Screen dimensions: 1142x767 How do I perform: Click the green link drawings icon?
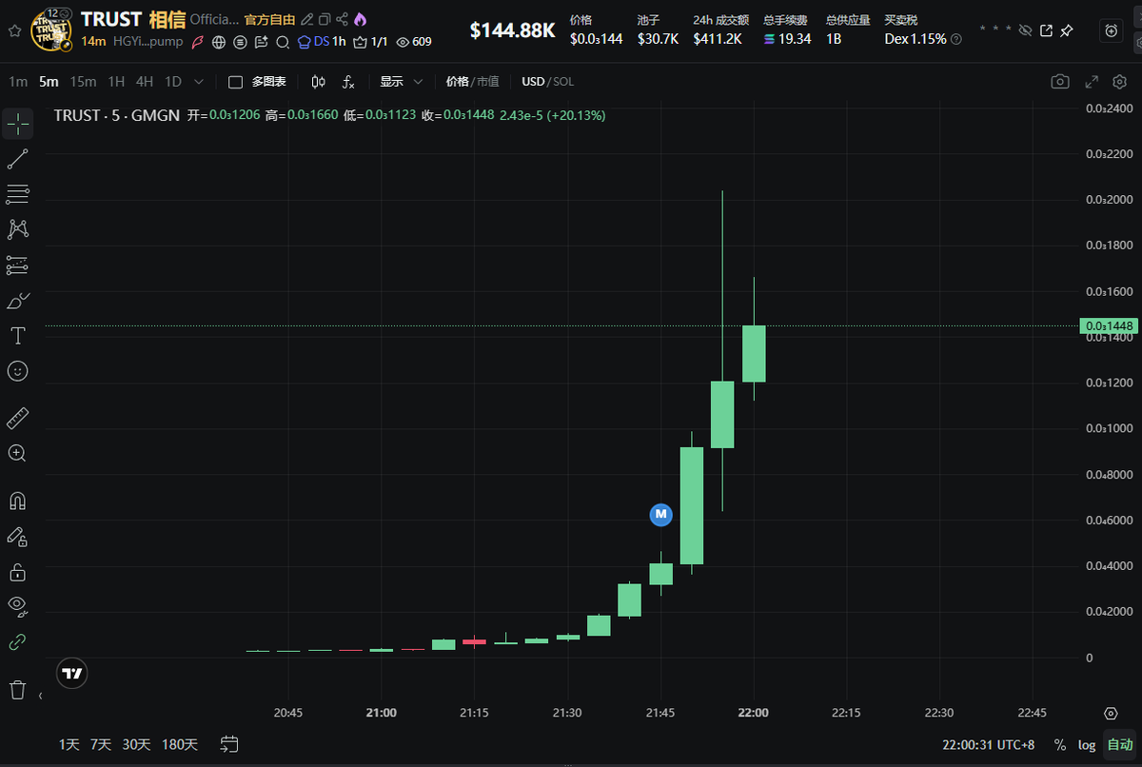pyautogui.click(x=18, y=642)
